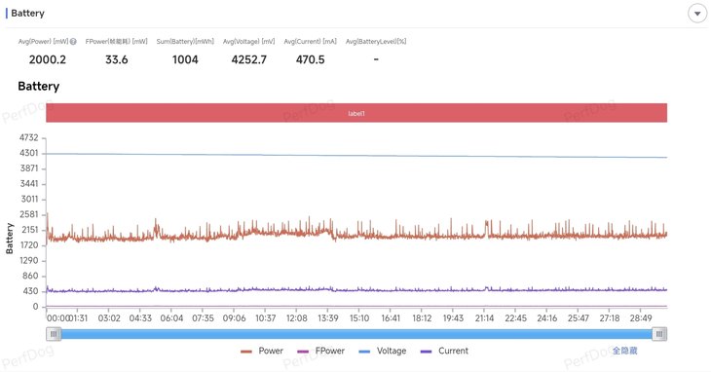Click the Avg(Voltage) value 4252.7
Image resolution: width=711 pixels, height=372 pixels.
(249, 59)
